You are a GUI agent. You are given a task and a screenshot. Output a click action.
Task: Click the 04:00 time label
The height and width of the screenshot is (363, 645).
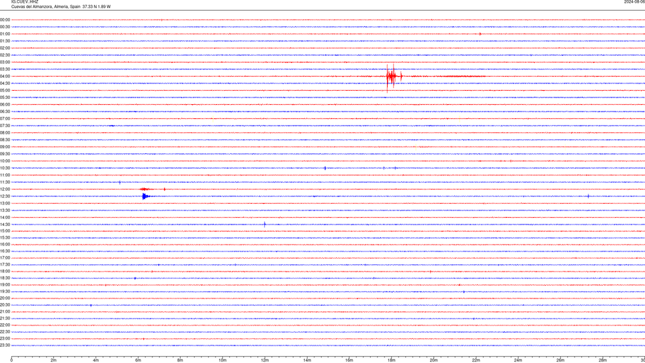point(5,77)
